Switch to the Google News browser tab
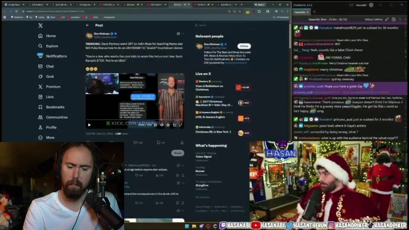The image size is (409, 230). pyautogui.click(x=14, y=5)
